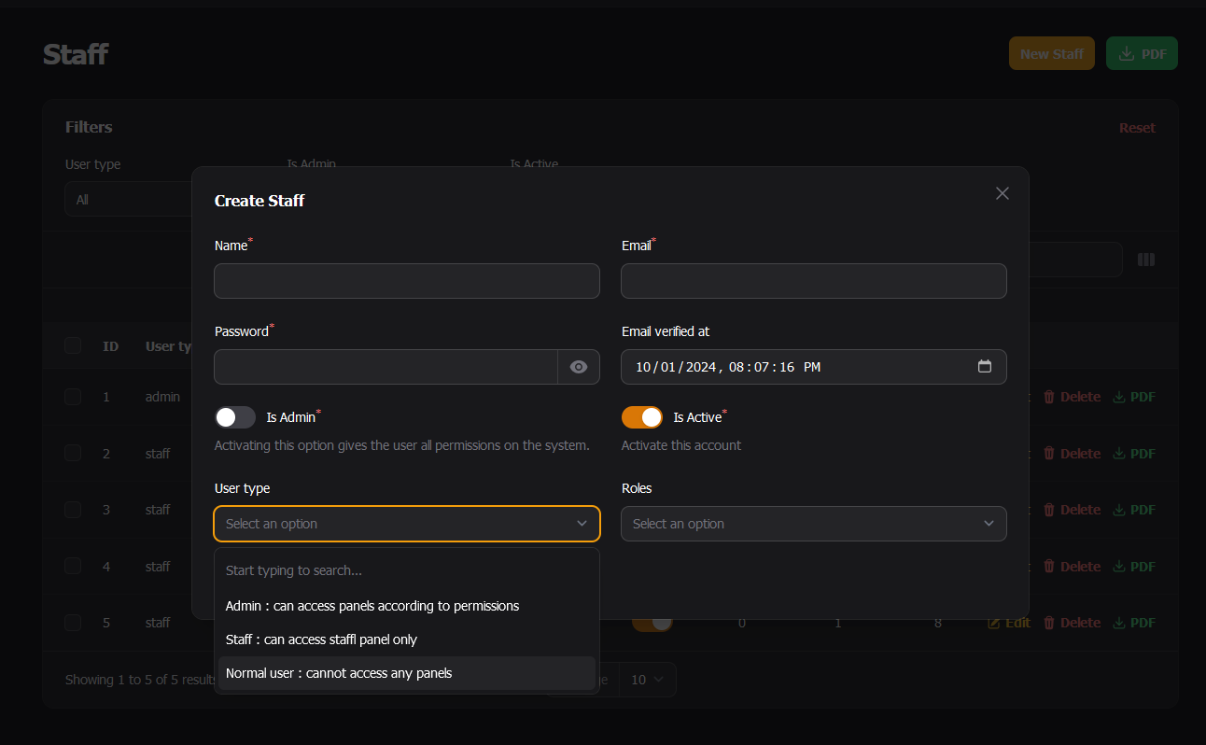This screenshot has height=745, width=1206.
Task: Click the edit pencil icon in row 5
Action: pos(994,623)
